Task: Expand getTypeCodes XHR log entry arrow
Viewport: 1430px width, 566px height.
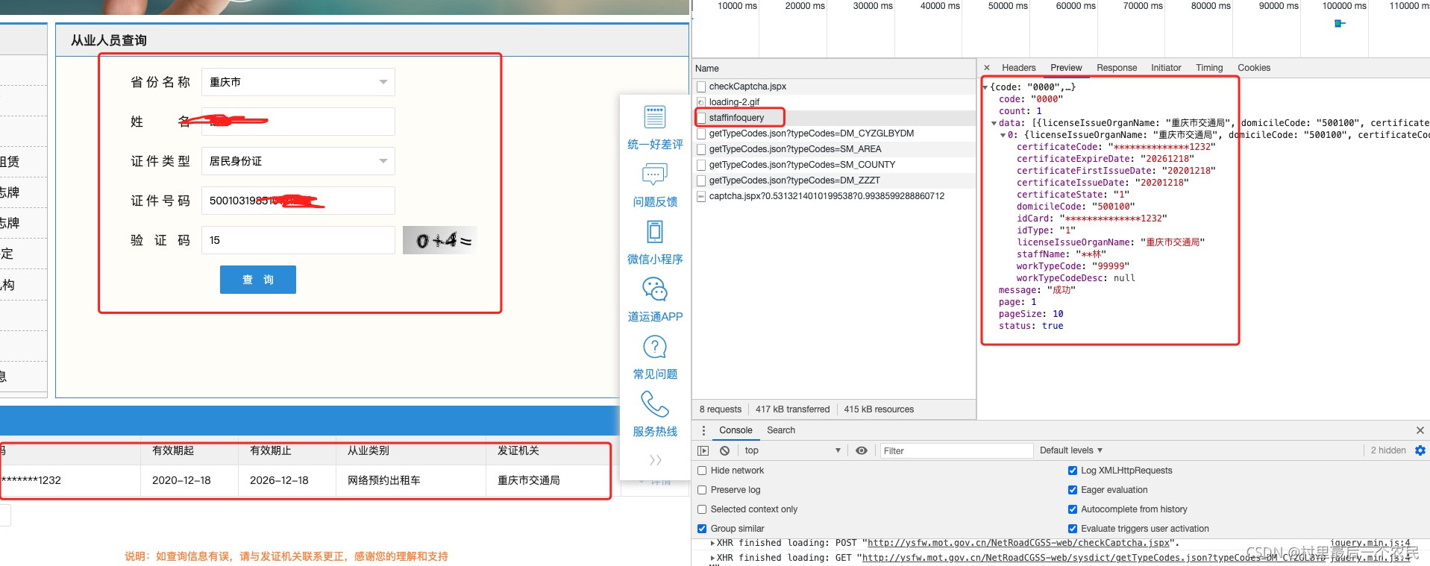Action: click(712, 558)
